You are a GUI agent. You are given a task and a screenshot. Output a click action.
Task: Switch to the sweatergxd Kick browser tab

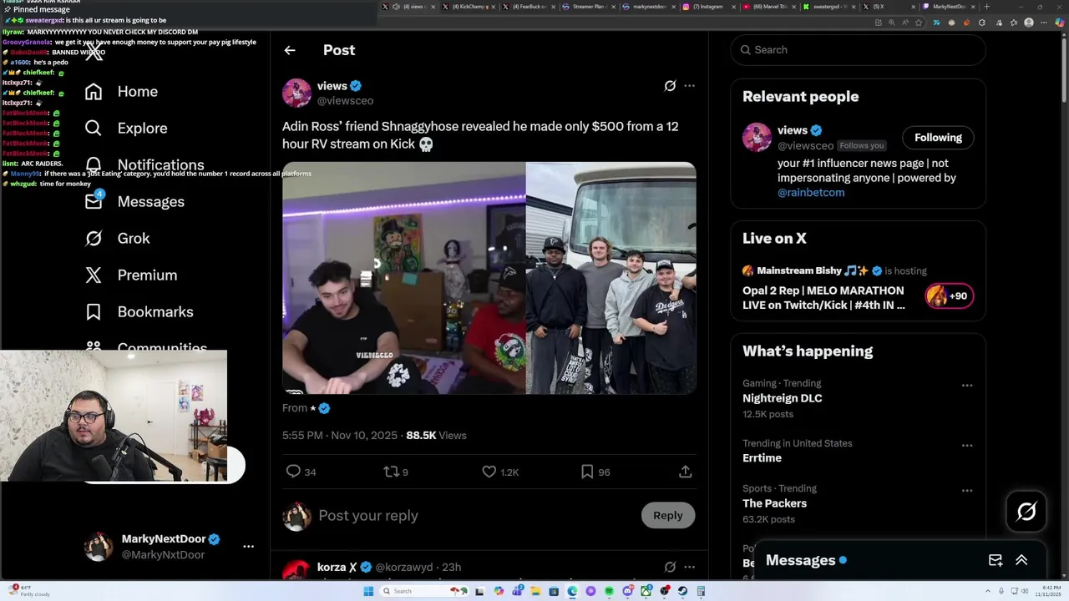829,7
